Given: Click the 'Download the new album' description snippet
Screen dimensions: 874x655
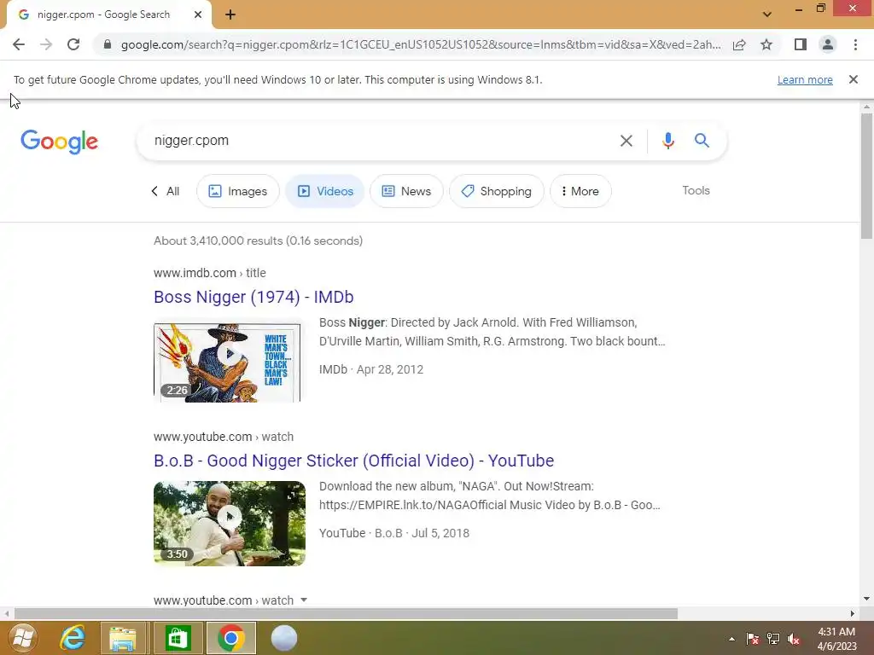Looking at the screenshot, I should 489,496.
